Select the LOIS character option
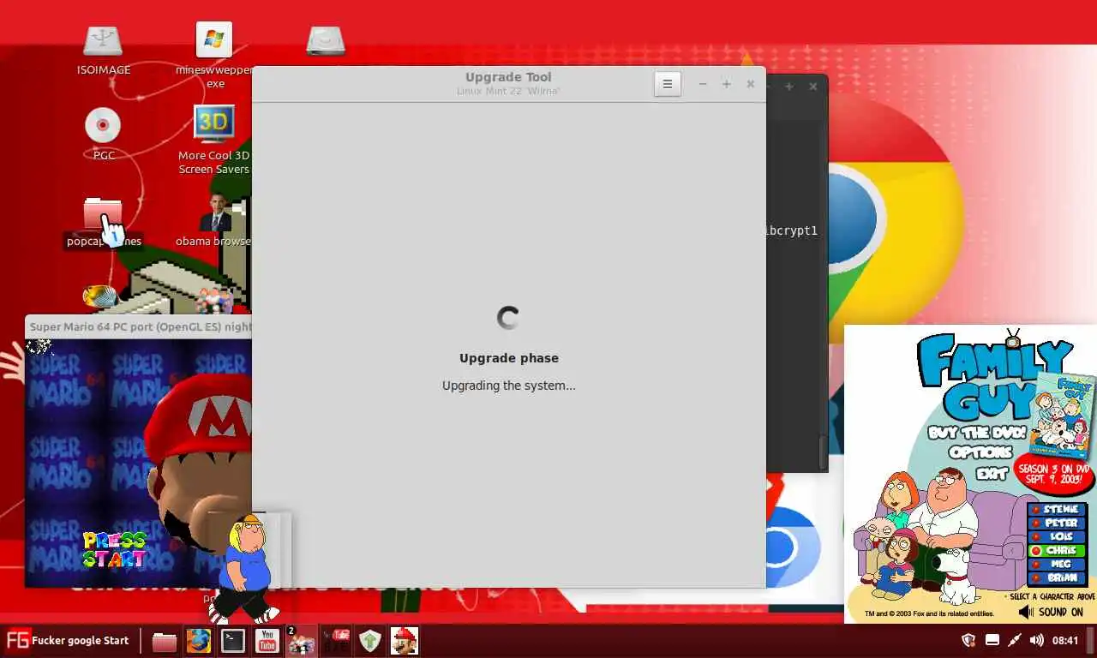This screenshot has width=1097, height=658. pyautogui.click(x=1058, y=536)
